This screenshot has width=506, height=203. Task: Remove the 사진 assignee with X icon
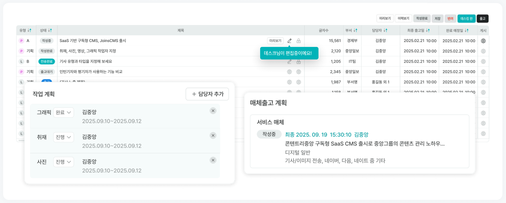213,160
